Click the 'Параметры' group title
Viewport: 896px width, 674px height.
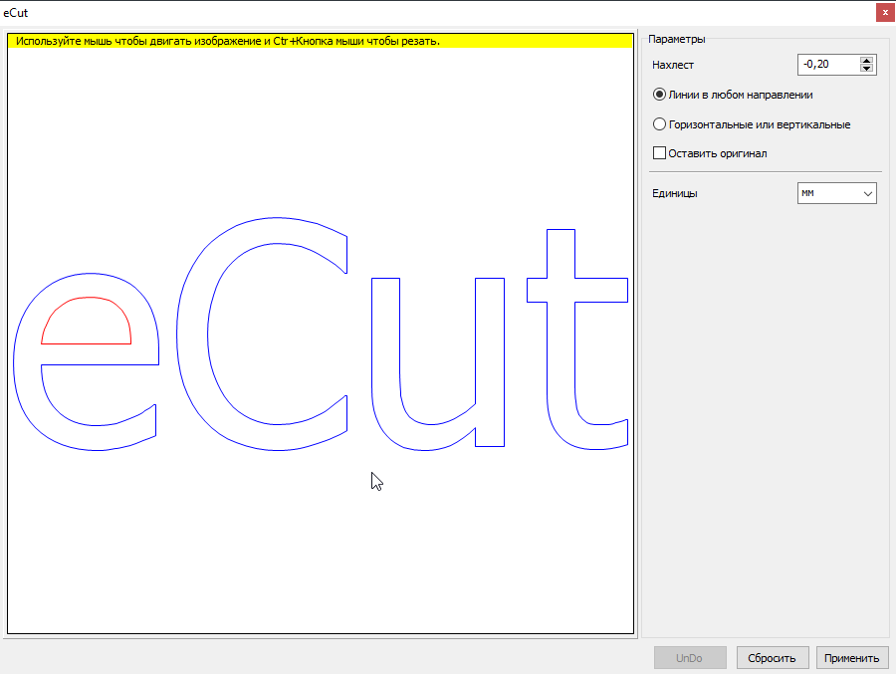pyautogui.click(x=677, y=39)
